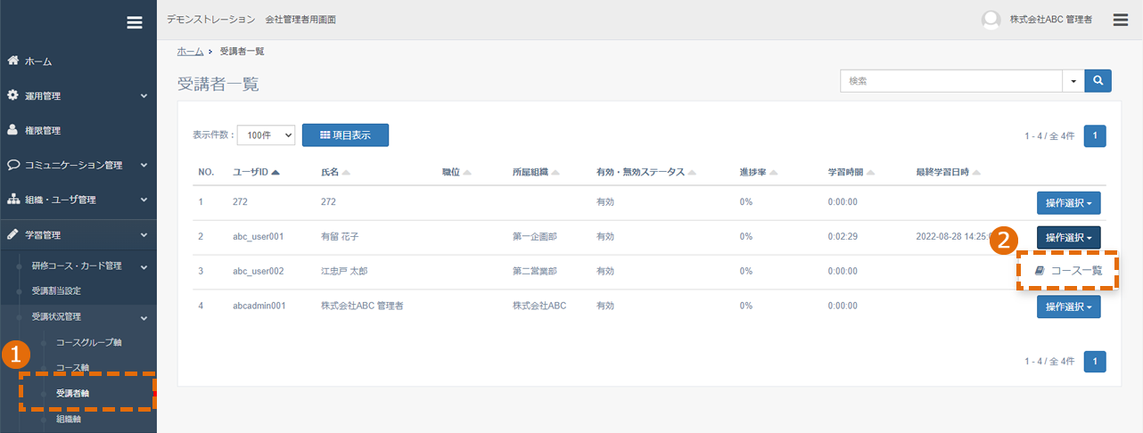Click the ホーム breadcrumb link
The image size is (1143, 433).
(x=190, y=52)
